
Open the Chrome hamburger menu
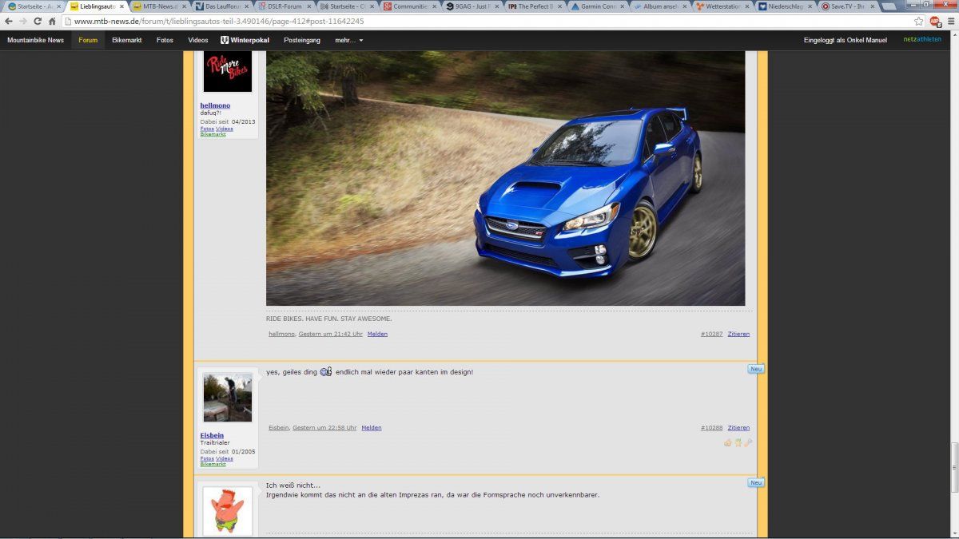pyautogui.click(x=949, y=22)
